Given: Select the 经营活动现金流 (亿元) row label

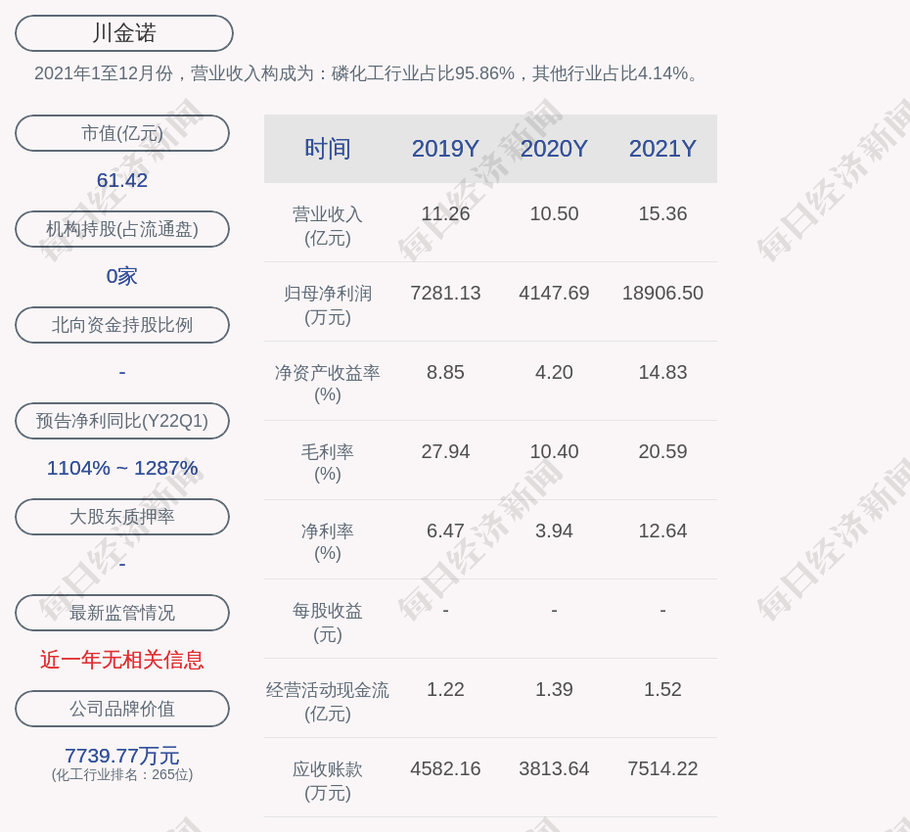Looking at the screenshot, I should [328, 702].
